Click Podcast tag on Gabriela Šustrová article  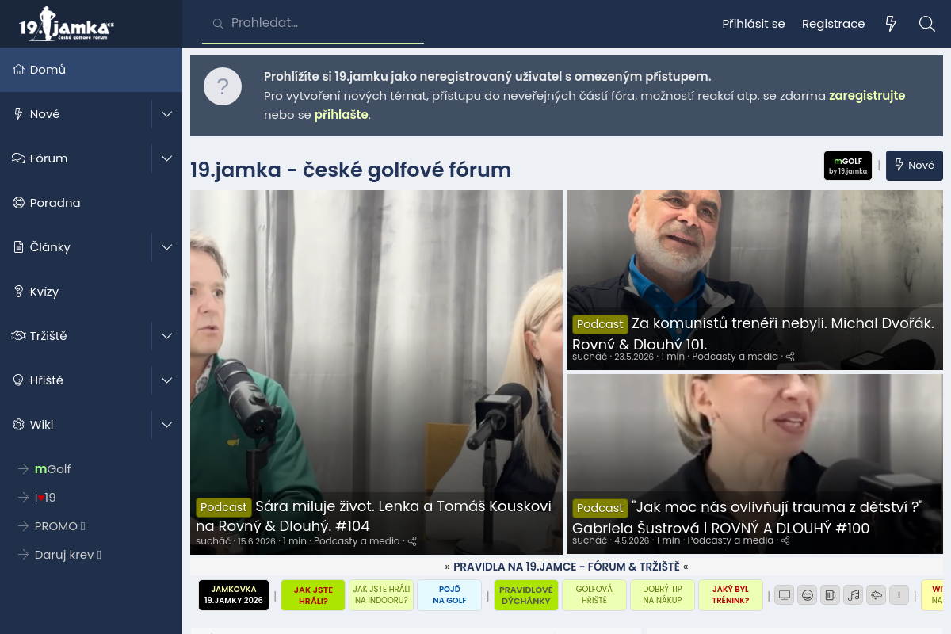pyautogui.click(x=600, y=508)
